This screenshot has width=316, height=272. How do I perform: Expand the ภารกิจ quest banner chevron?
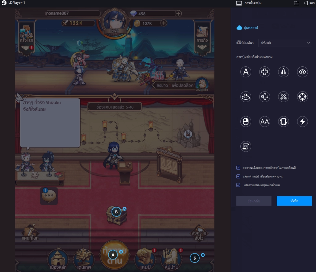tap(202, 47)
